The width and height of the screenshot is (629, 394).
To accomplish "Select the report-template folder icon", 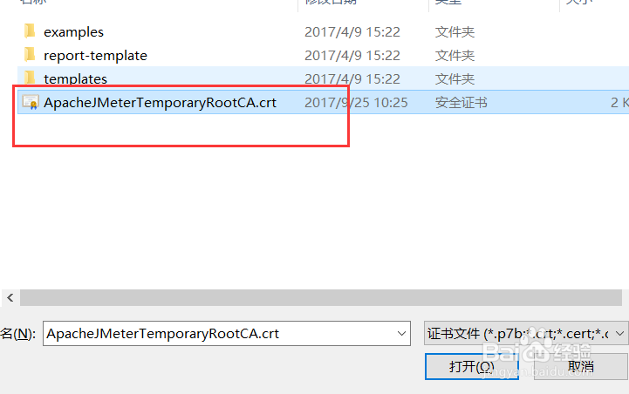I will (30, 55).
